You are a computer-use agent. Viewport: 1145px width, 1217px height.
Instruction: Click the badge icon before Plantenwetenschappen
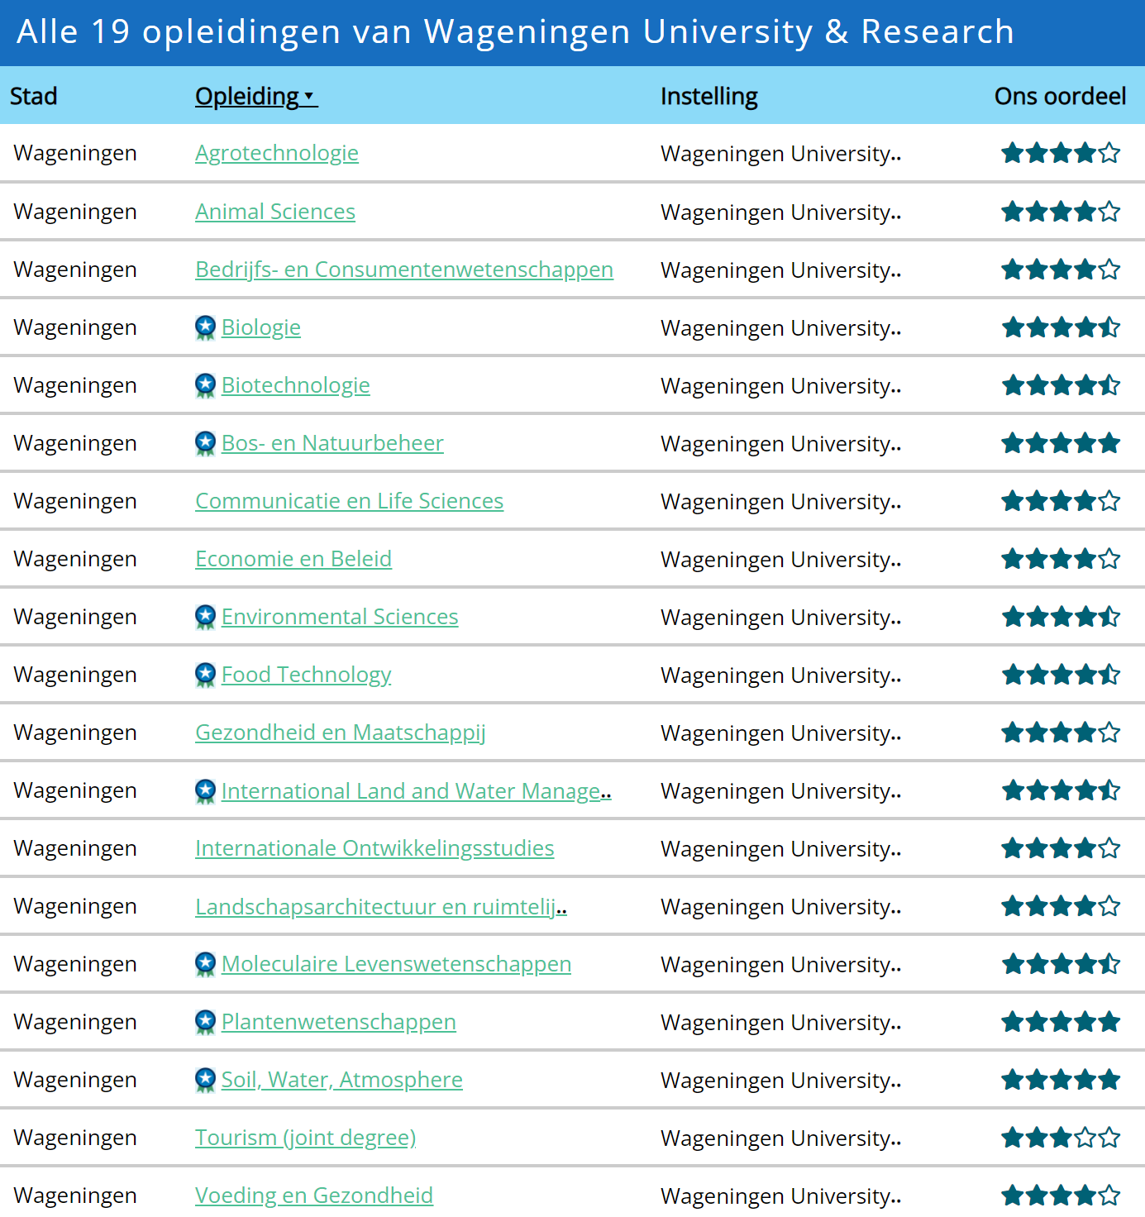[x=205, y=1023]
